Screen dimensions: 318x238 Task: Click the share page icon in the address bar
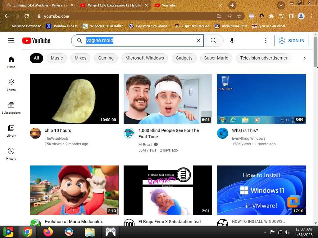[x=229, y=16]
